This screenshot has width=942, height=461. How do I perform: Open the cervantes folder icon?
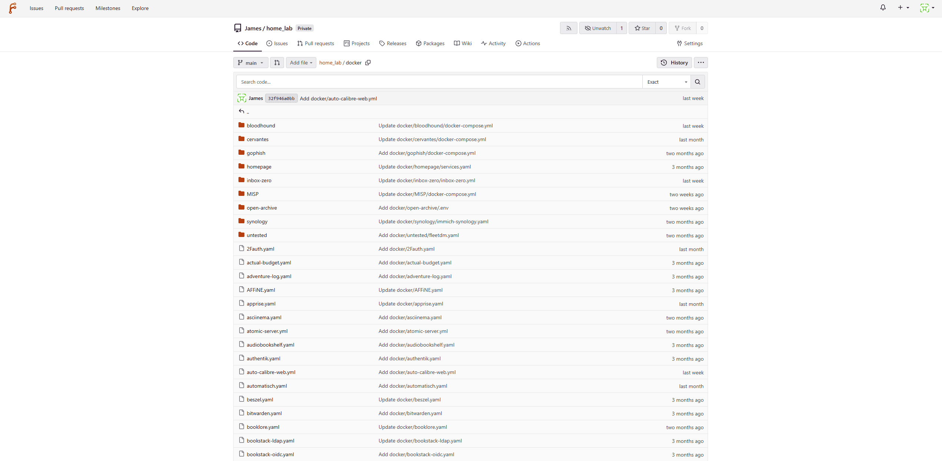[x=241, y=139]
